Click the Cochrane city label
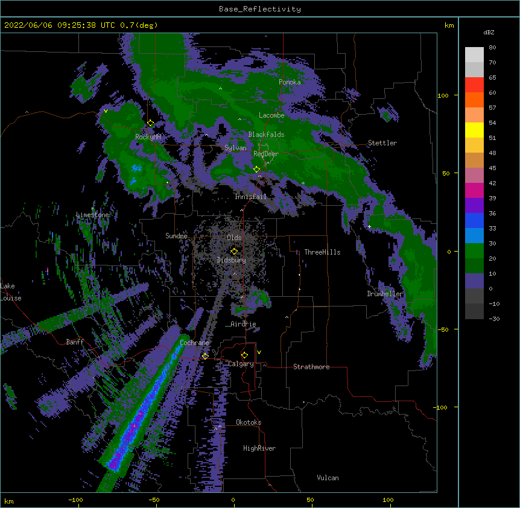Viewport: 520px width, 508px height. pyautogui.click(x=194, y=343)
